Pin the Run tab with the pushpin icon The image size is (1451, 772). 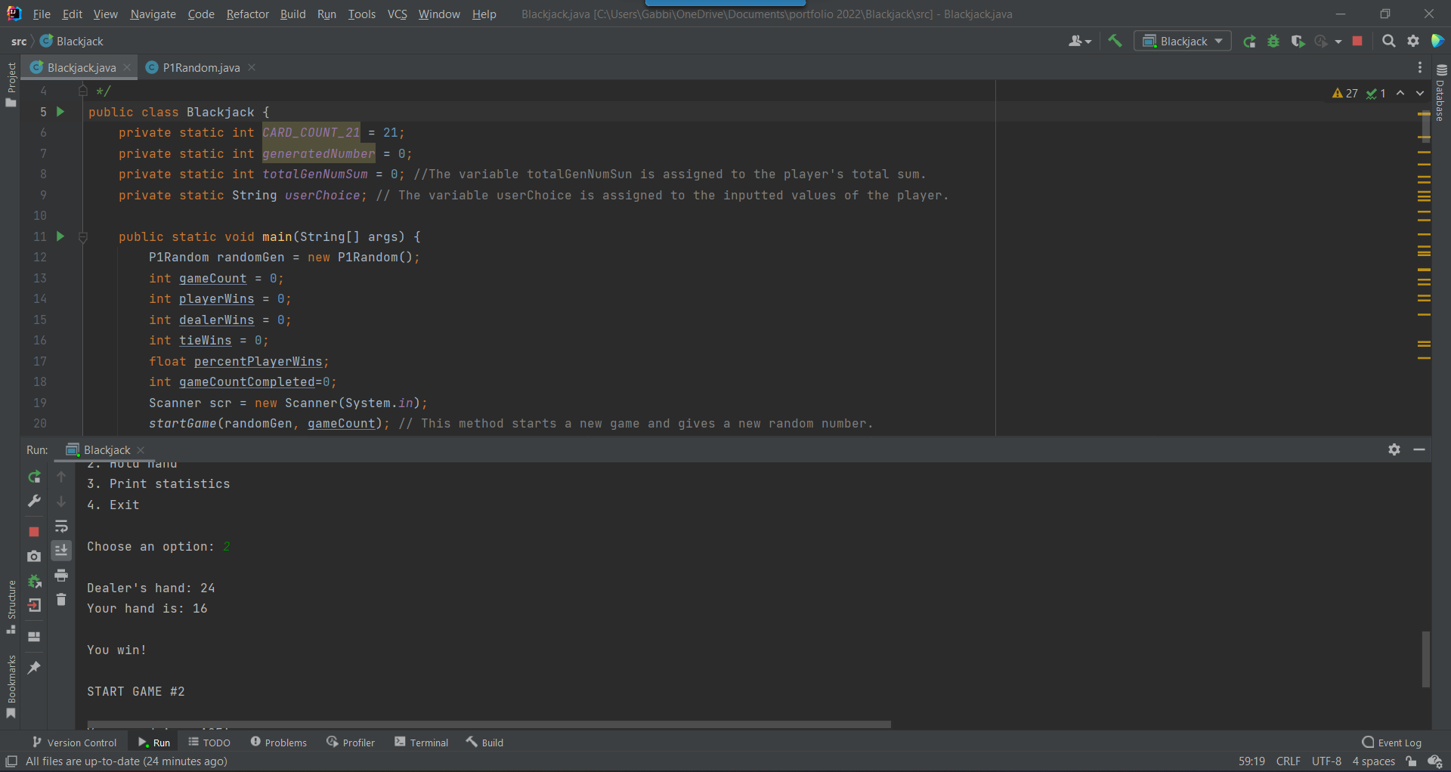[x=34, y=668]
